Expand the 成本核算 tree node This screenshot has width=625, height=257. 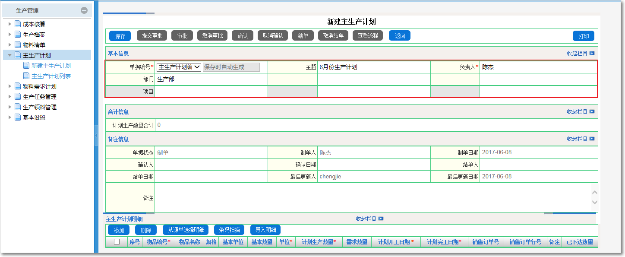9,24
